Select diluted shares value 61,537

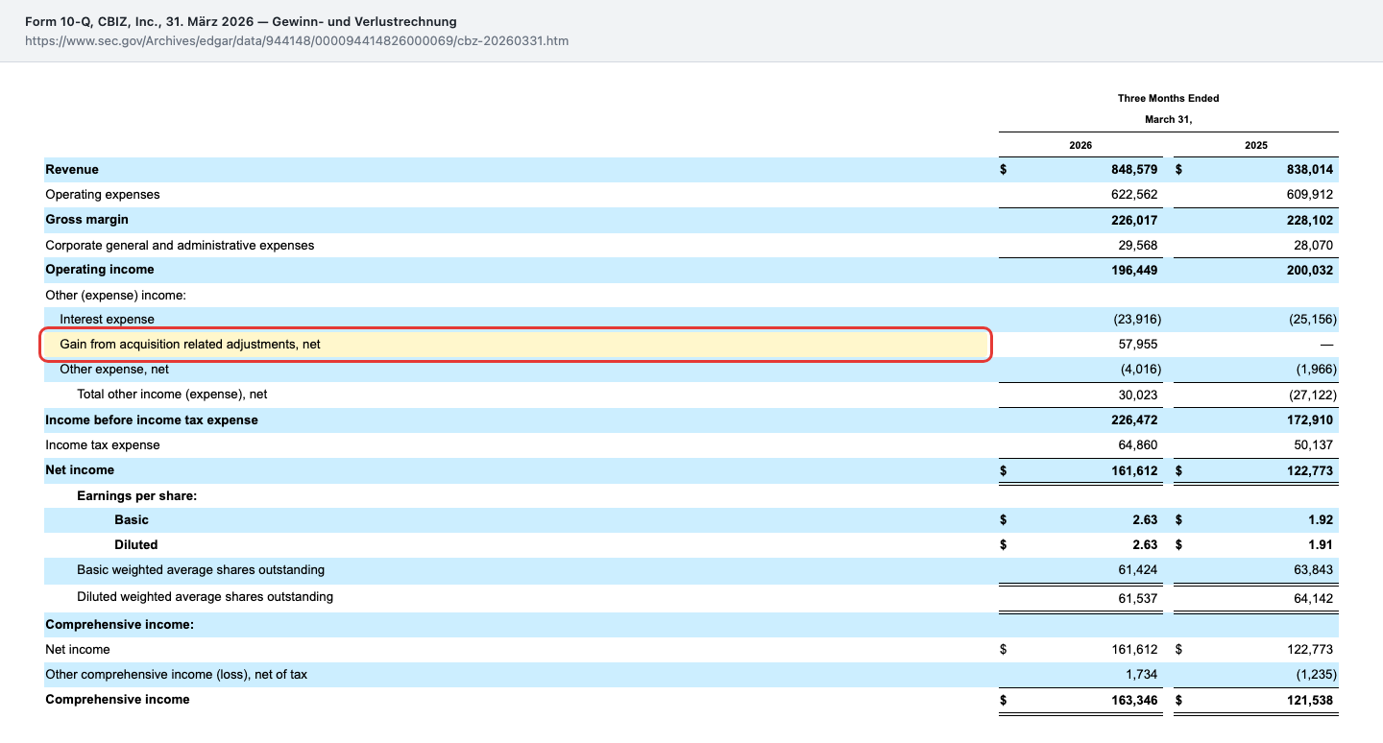click(x=1137, y=598)
